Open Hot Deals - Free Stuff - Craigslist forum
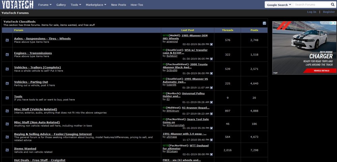Image resolution: width=337 pixels, height=162 pixels. click(x=40, y=160)
